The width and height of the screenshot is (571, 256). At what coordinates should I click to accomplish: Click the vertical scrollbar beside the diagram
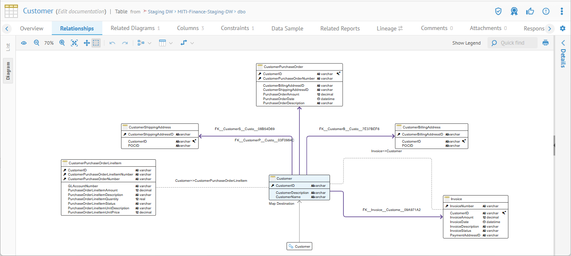(554, 145)
